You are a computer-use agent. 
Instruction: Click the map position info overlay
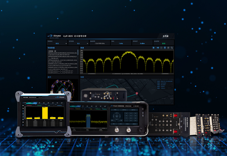[x=165, y=85]
